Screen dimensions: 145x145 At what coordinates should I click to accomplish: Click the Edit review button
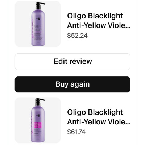coord(72,62)
